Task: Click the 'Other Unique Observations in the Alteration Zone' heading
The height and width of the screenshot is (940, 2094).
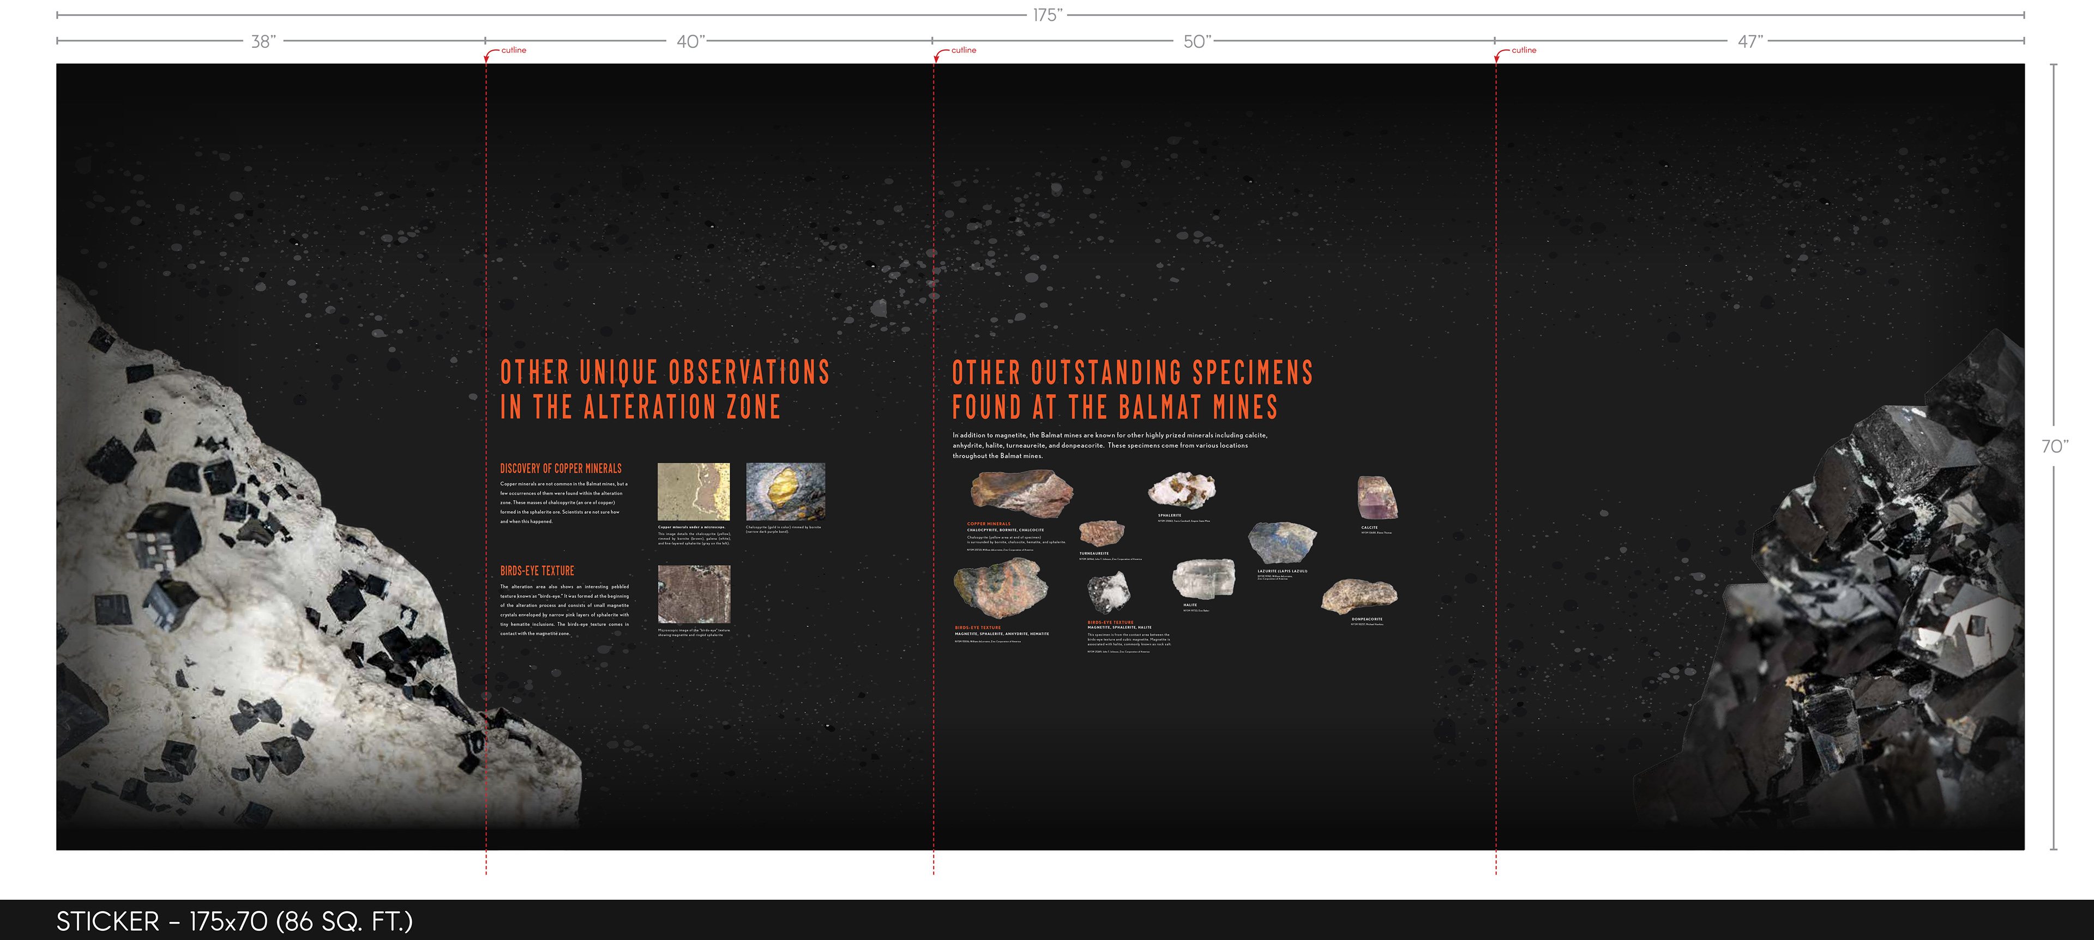Action: pyautogui.click(x=664, y=389)
